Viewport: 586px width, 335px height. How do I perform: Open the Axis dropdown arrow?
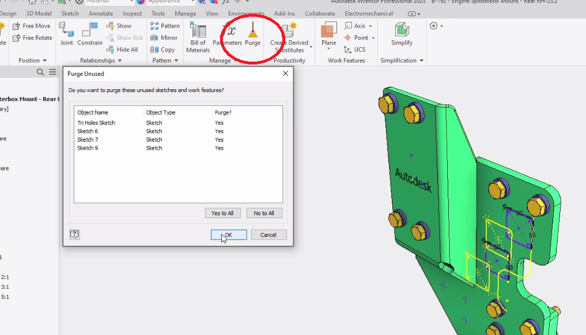point(370,26)
